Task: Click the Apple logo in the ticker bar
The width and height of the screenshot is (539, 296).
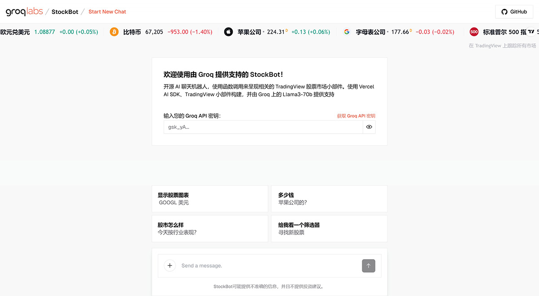Action: 229,32
